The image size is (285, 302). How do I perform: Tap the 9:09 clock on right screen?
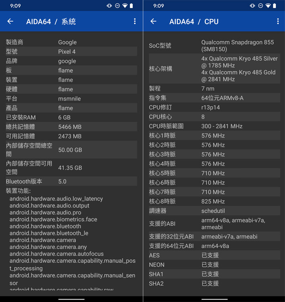click(158, 6)
